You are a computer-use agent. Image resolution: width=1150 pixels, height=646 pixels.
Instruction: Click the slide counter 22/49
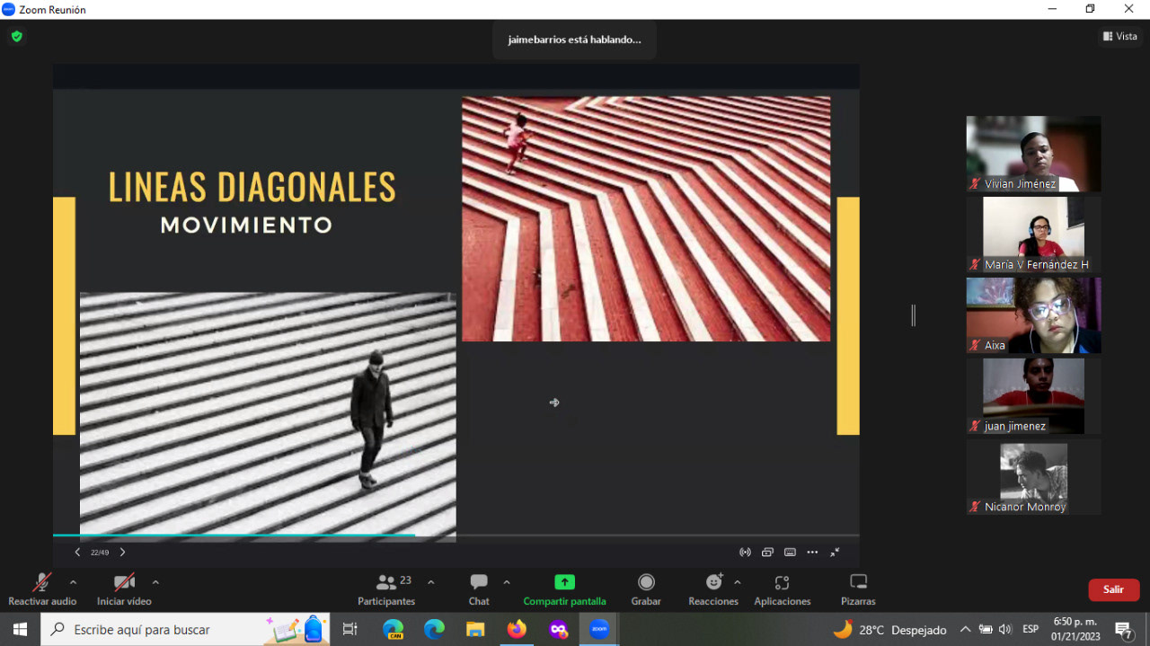point(100,553)
